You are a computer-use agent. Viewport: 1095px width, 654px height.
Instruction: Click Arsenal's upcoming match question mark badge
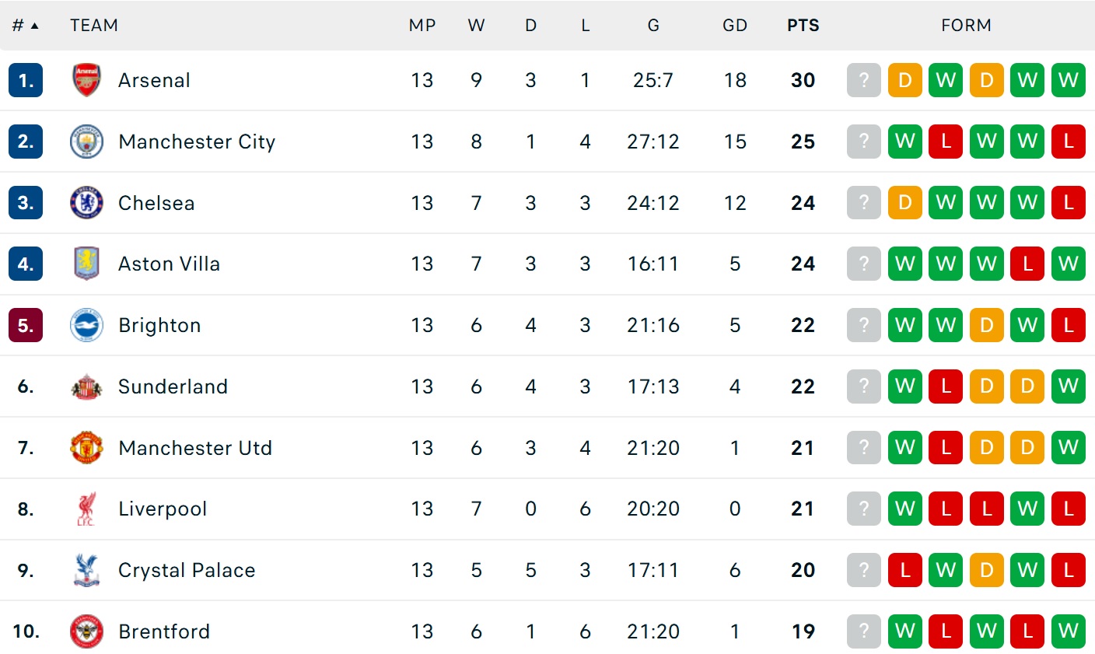(x=863, y=80)
